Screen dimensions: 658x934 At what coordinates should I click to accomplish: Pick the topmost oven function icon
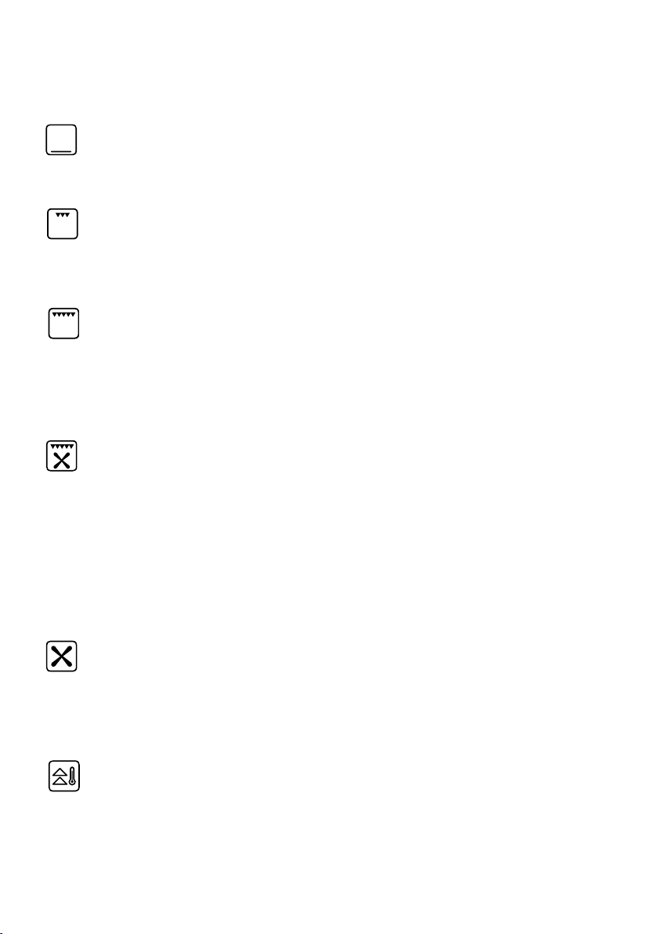pos(61,140)
